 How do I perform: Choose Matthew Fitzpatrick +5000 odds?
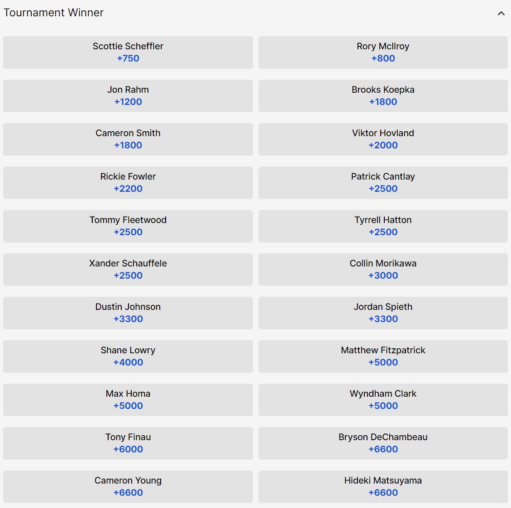[383, 356]
